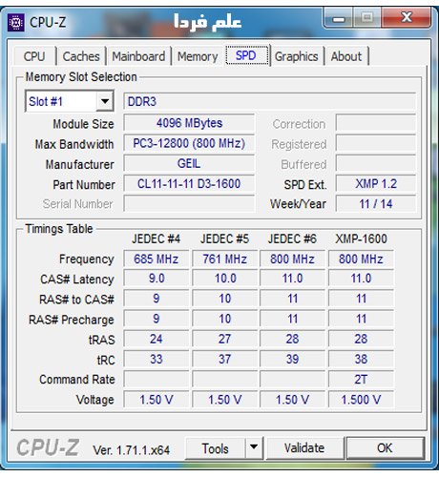Click the Module Size 4096 MBytes field
Image resolution: width=439 pixels, height=477 pixels.
(x=189, y=123)
